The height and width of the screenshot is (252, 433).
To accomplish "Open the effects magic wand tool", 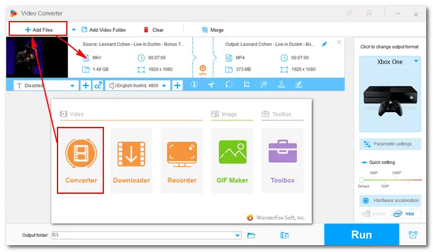I will click(264, 84).
